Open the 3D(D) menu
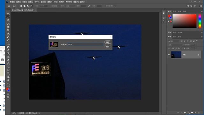204x115 pixels. click(55, 2)
